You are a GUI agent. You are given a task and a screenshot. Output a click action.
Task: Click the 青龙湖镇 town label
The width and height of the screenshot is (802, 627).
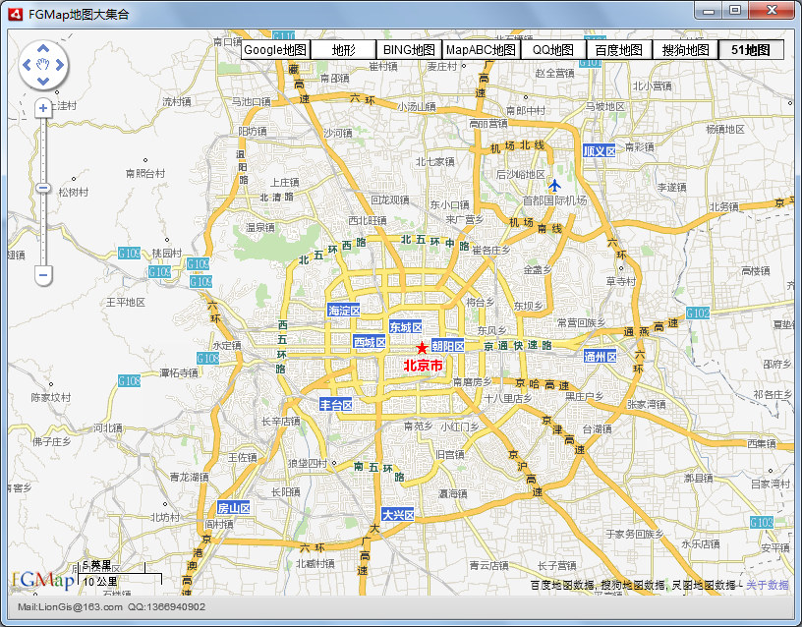(x=190, y=478)
